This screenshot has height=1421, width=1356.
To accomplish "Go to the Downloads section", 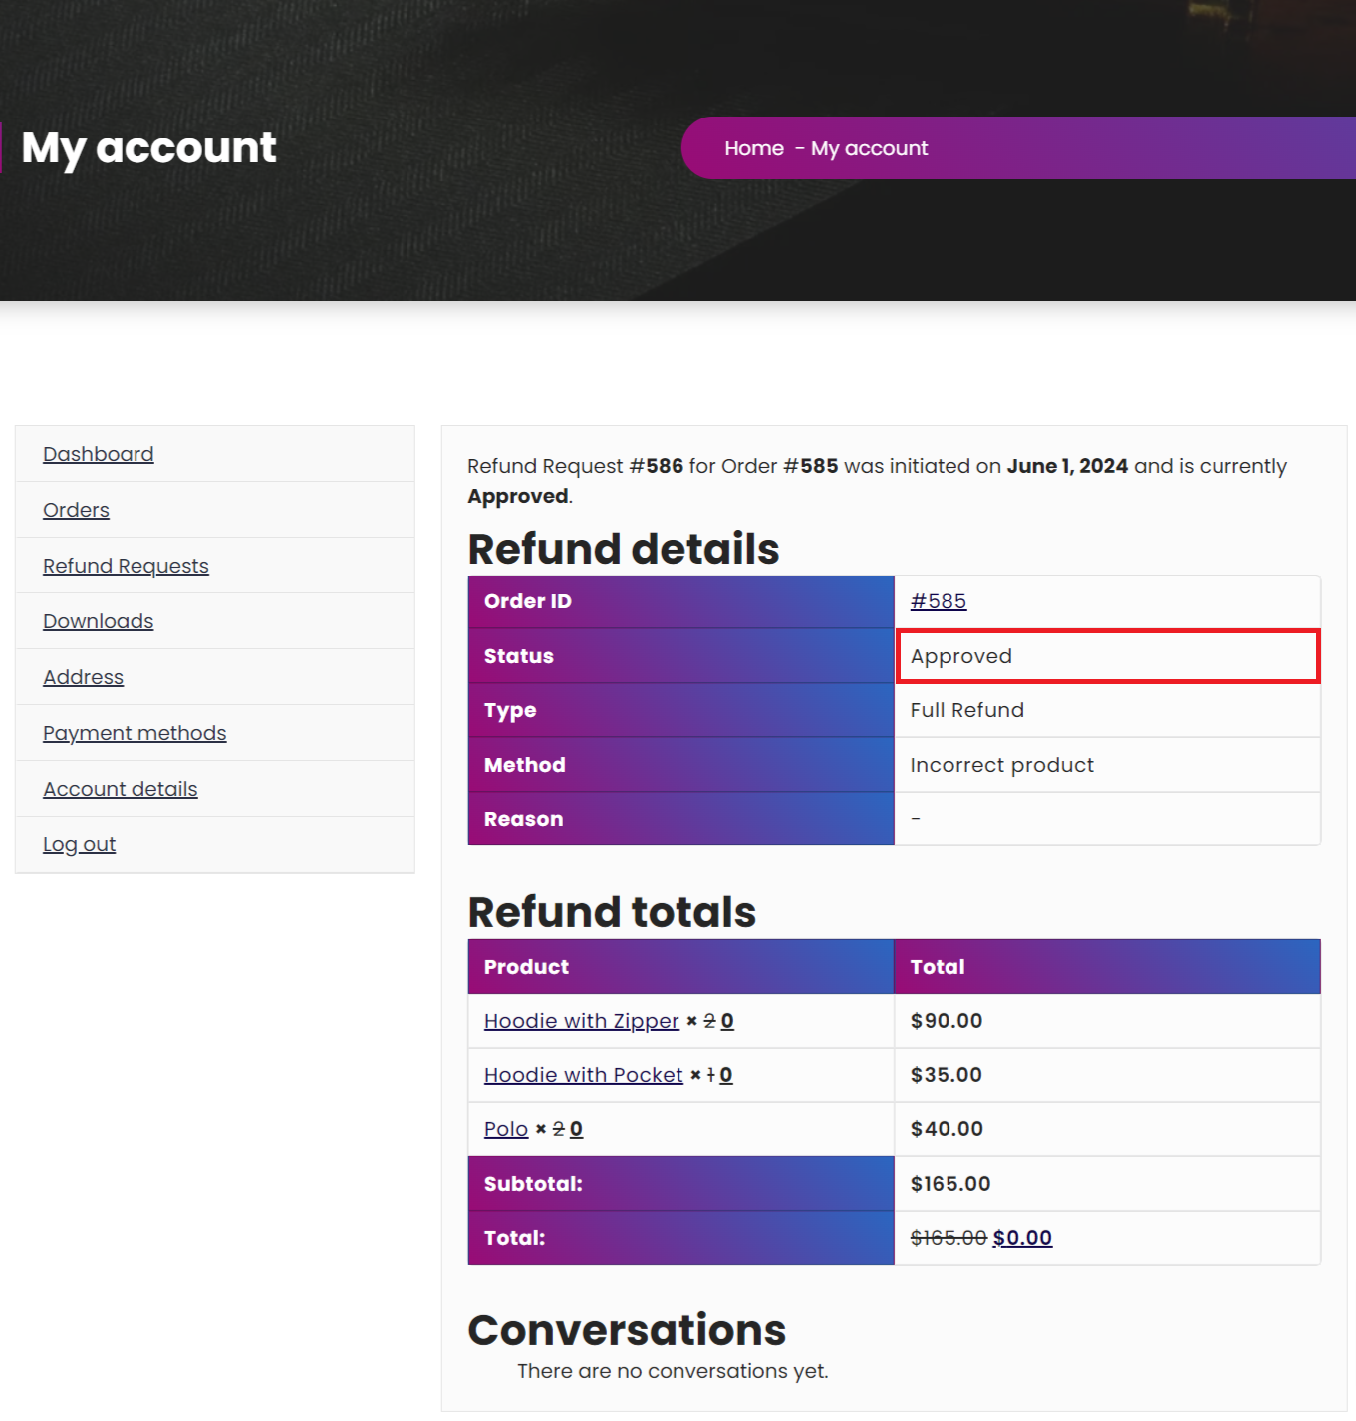I will [98, 620].
